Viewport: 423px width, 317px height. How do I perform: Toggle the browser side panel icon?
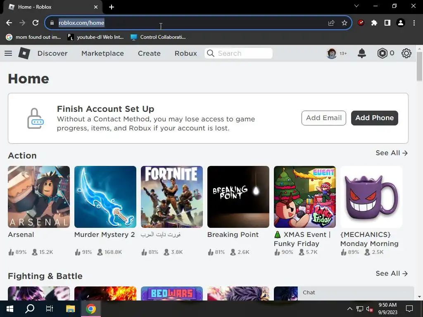pyautogui.click(x=387, y=23)
